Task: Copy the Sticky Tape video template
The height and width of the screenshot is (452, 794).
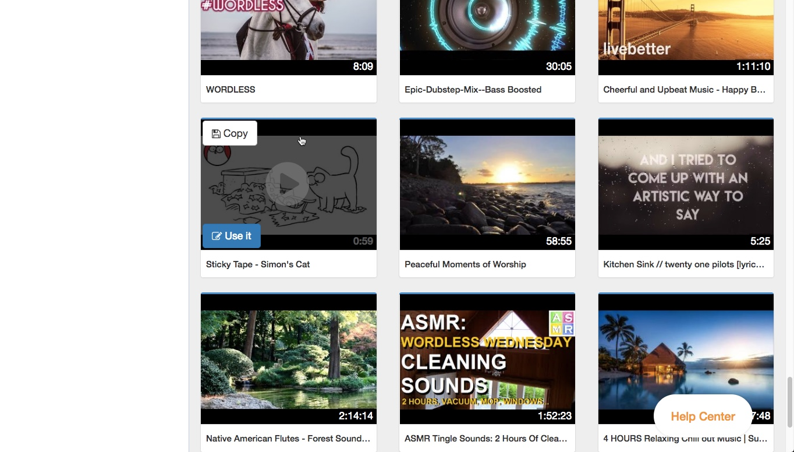Action: [x=230, y=133]
